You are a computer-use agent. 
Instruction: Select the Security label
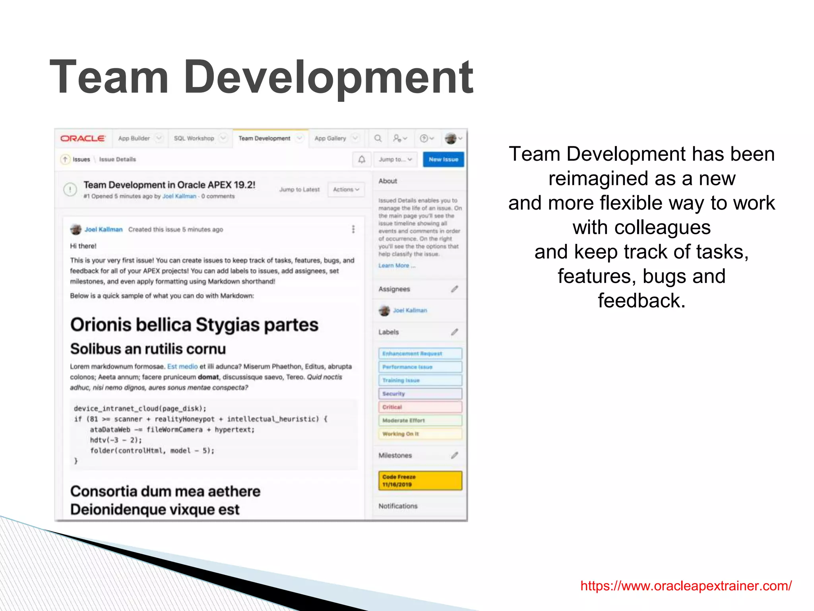click(420, 394)
